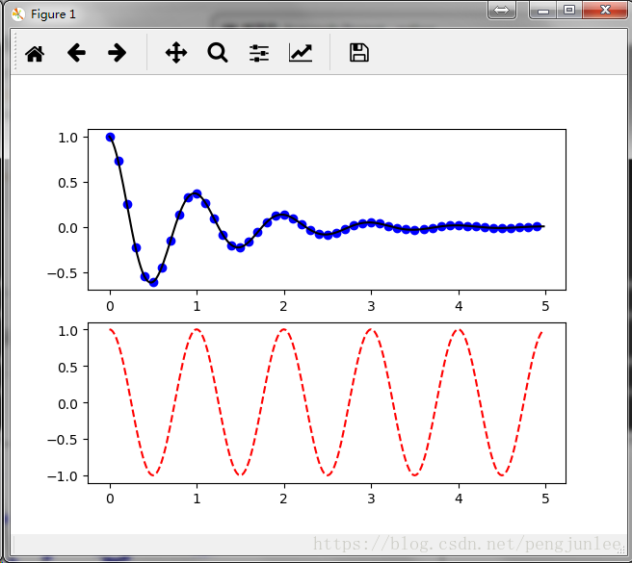Screen dimensions: 632x563
Task: Reset the view with the Home icon
Action: (x=35, y=54)
